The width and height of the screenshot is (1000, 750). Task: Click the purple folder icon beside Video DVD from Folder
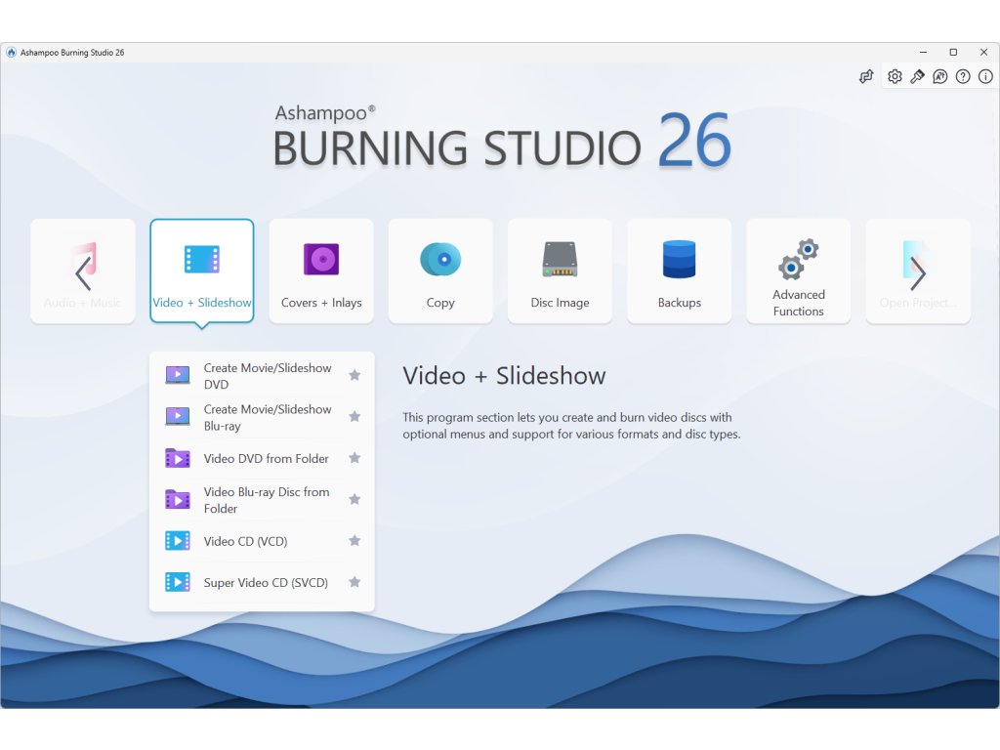(178, 458)
